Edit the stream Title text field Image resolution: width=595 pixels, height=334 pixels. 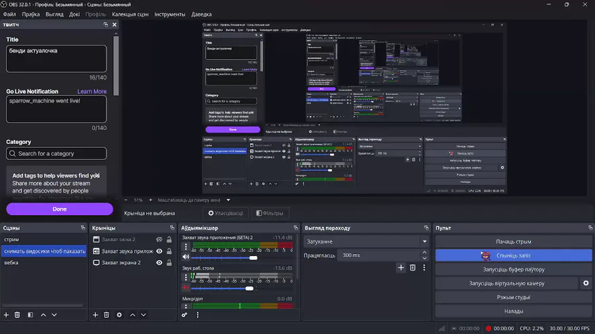click(x=56, y=59)
